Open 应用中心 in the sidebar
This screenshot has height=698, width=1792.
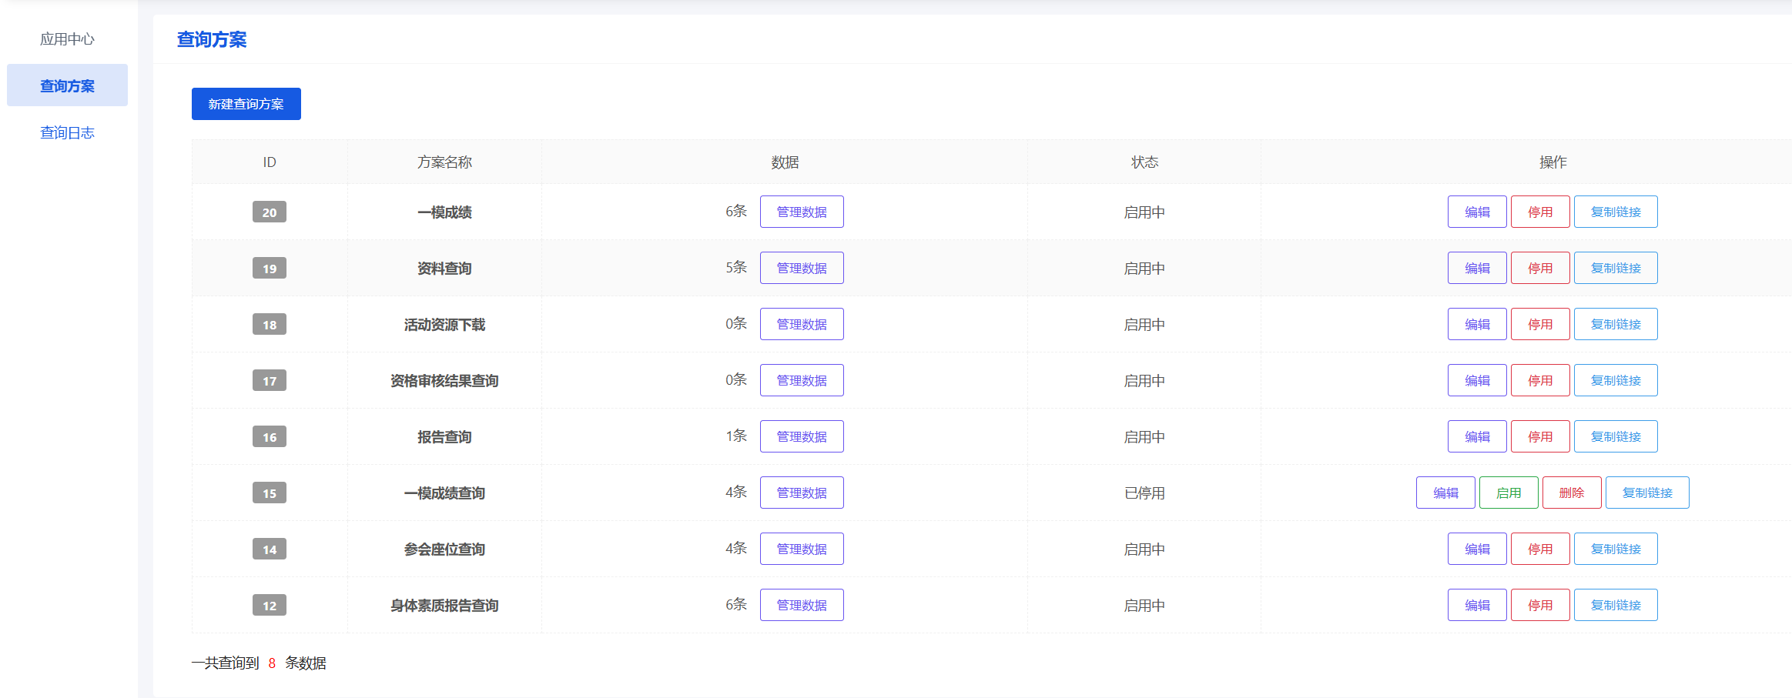67,39
